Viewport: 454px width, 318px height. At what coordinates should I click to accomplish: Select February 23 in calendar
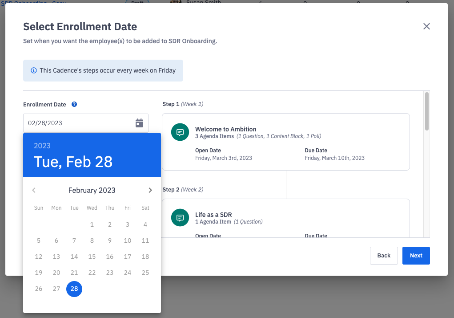tap(110, 273)
